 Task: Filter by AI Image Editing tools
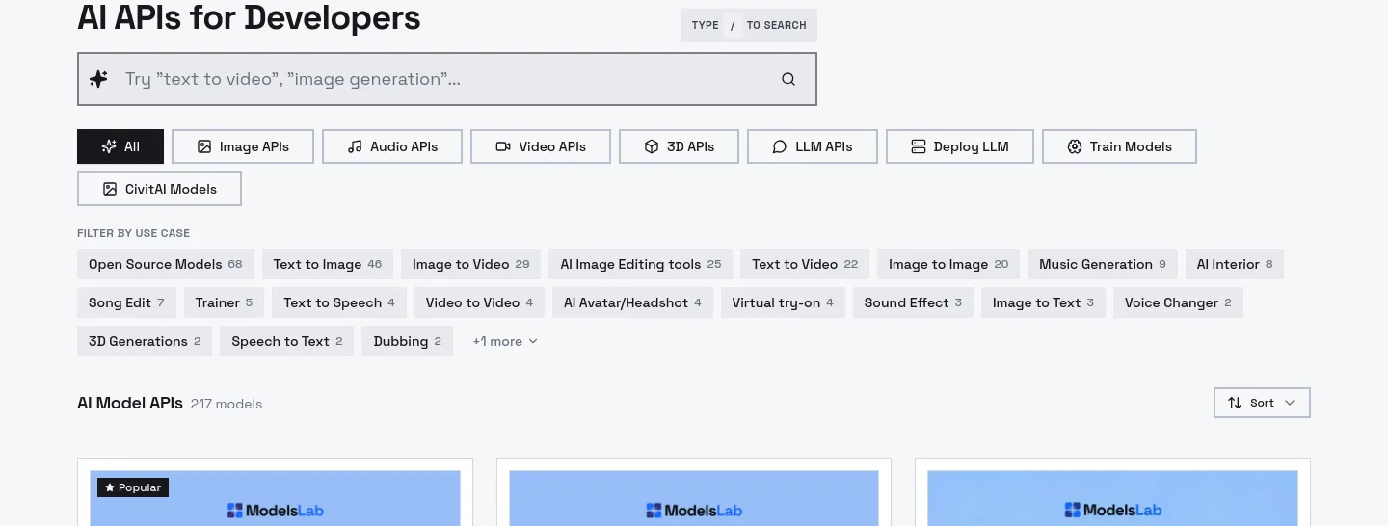click(x=641, y=264)
